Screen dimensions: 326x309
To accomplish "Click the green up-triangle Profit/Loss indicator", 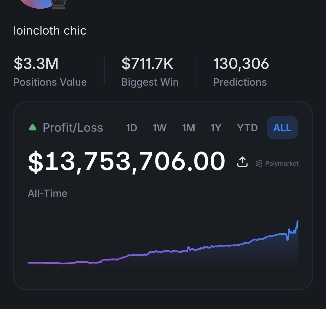I will pos(32,127).
